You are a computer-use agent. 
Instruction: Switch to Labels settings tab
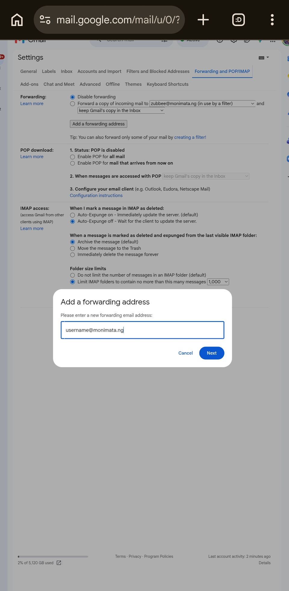pyautogui.click(x=49, y=71)
